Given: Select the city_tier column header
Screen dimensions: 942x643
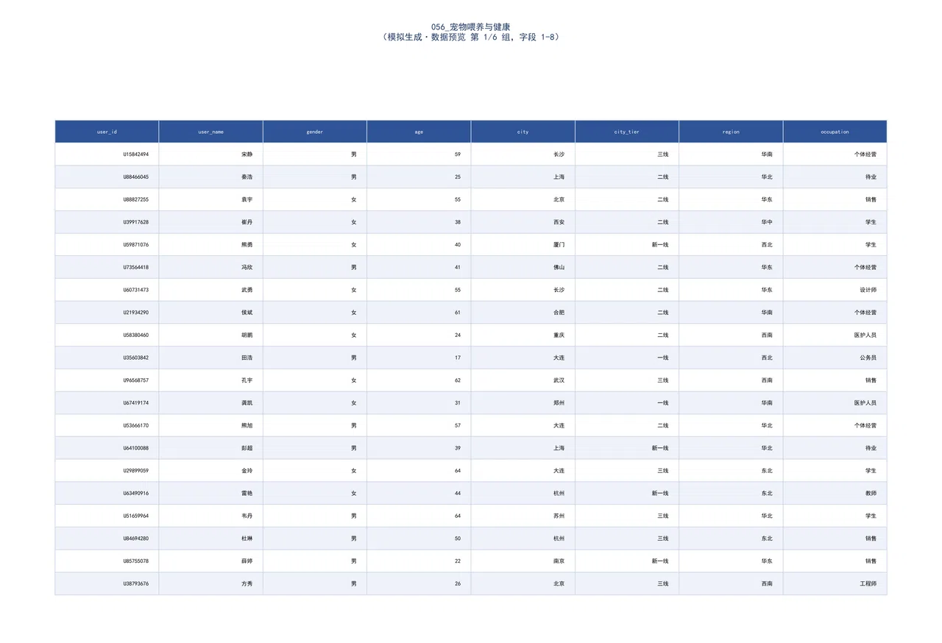Looking at the screenshot, I should point(627,132).
